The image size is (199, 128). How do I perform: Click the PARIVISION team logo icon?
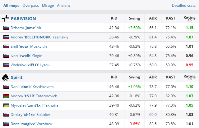click(x=6, y=18)
